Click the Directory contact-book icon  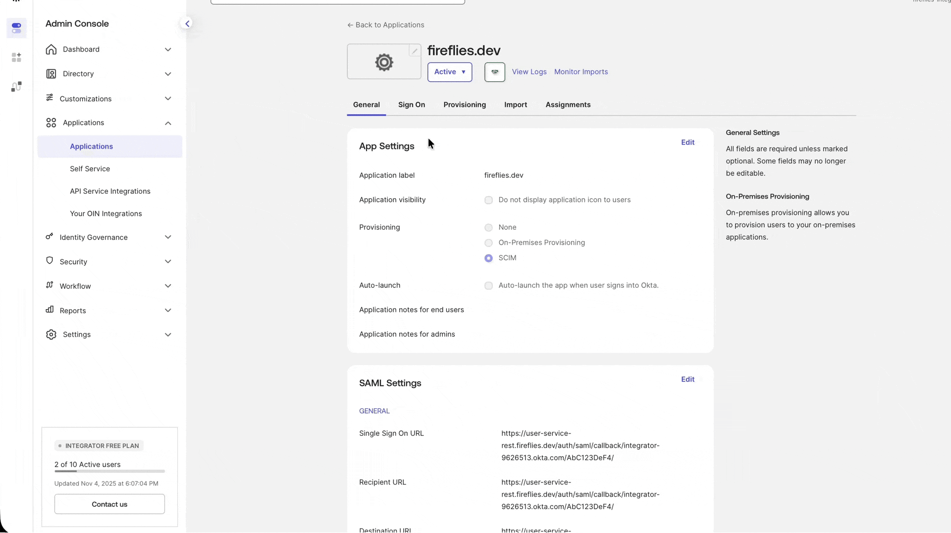coord(51,74)
